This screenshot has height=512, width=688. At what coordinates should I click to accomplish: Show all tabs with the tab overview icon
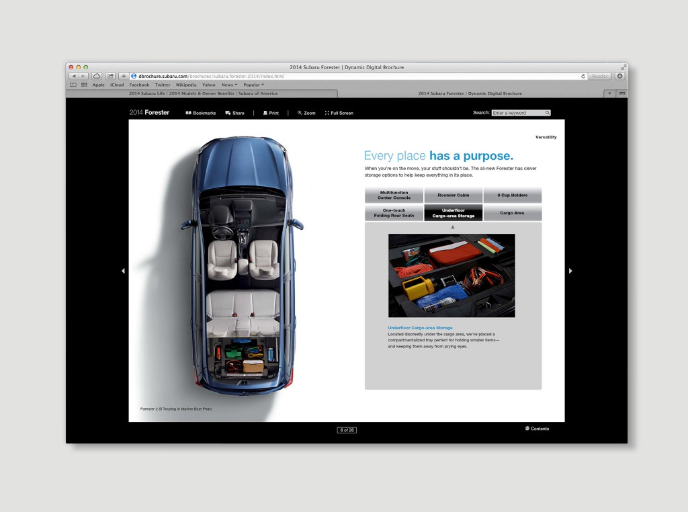point(621,93)
